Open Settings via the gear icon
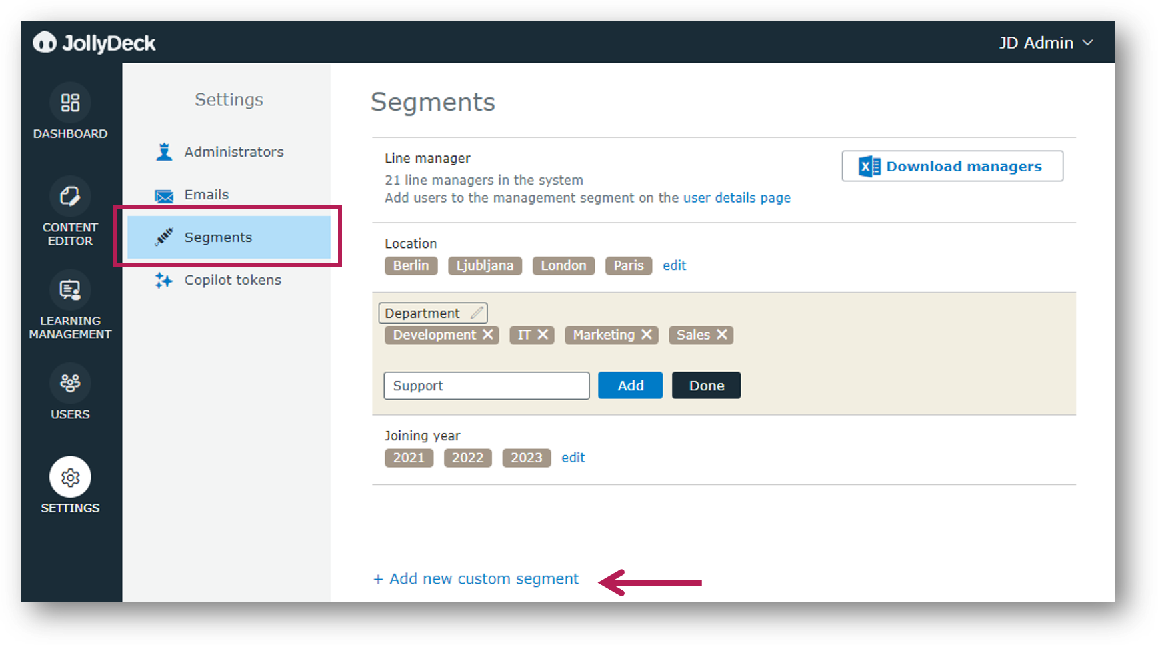 [70, 477]
